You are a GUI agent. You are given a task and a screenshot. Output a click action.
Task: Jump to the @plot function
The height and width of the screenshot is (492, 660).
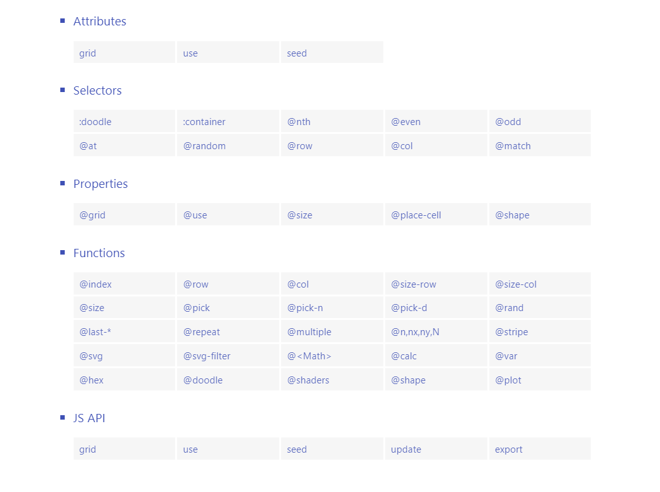[540, 379]
